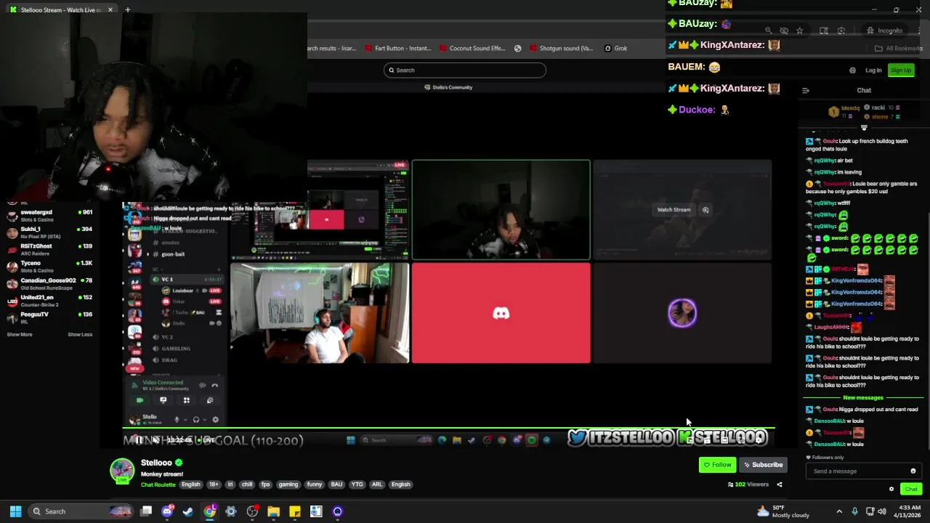This screenshot has height=523, width=930.
Task: Open the Coconut Sound Effe... bookmark
Action: [472, 49]
